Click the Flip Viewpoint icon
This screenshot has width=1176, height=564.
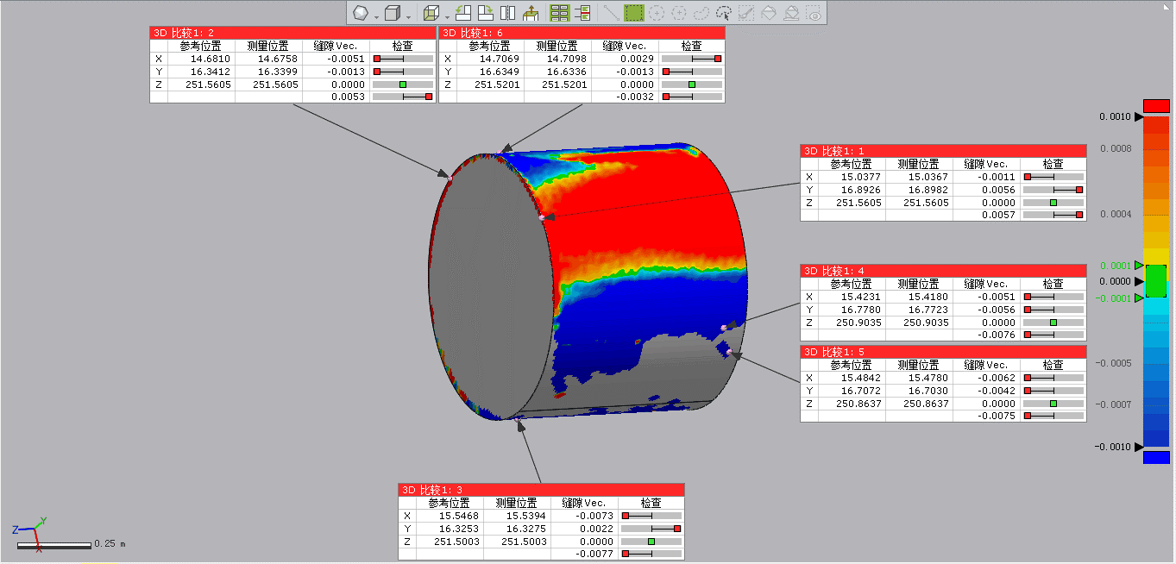[508, 13]
